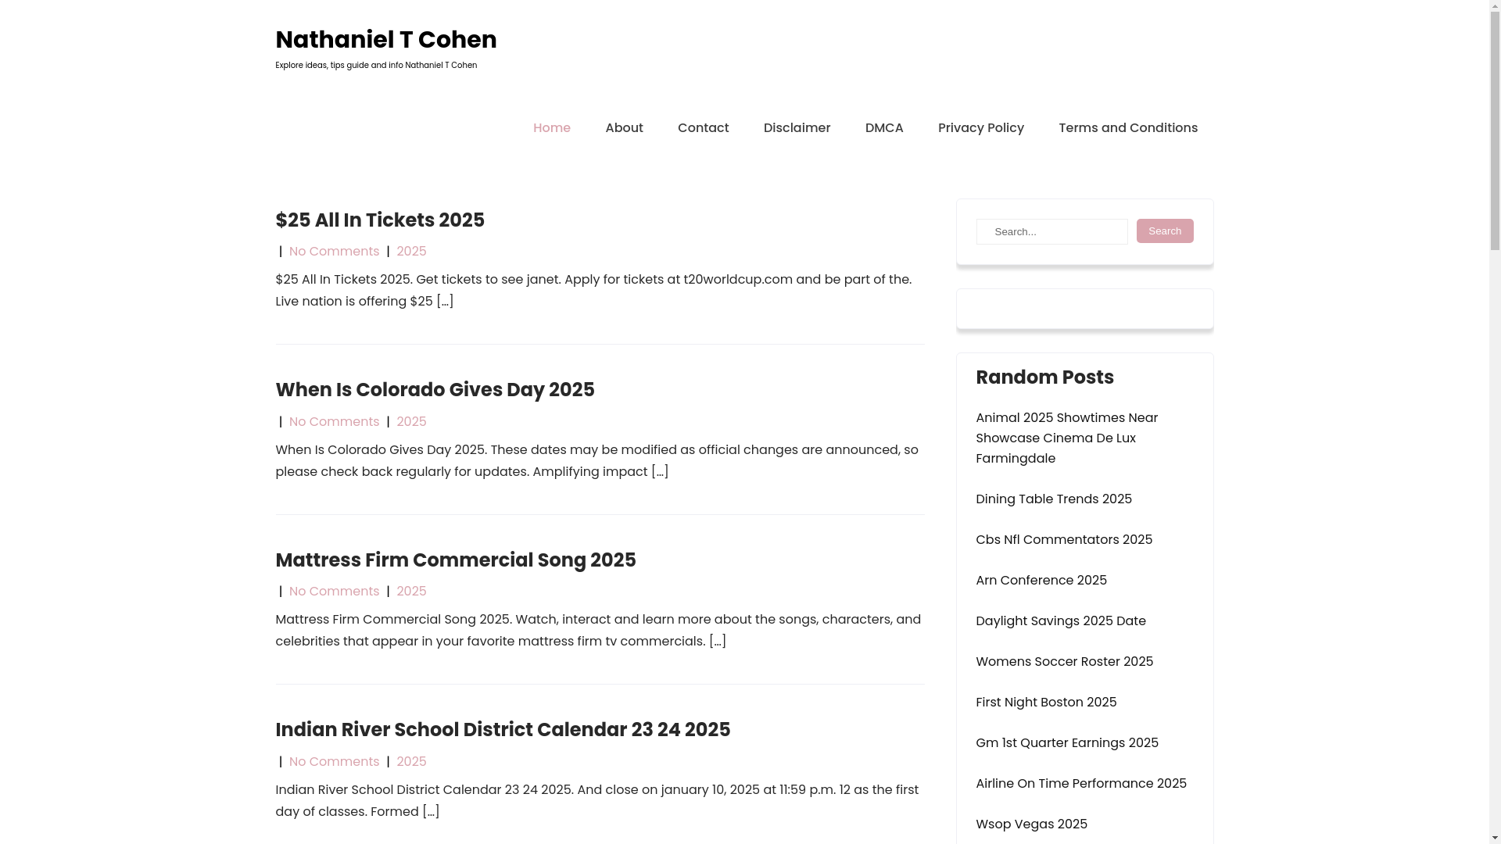Open the Indian River School District Calendar post
The width and height of the screenshot is (1501, 844).
pos(503,730)
